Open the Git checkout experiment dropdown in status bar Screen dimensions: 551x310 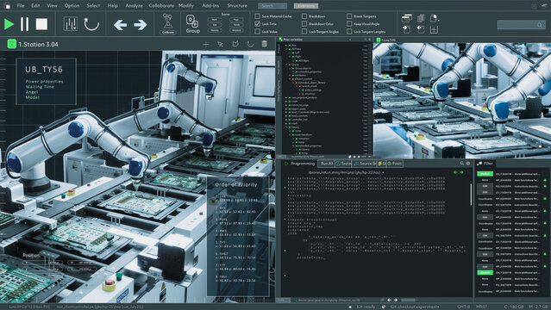[x=415, y=307]
